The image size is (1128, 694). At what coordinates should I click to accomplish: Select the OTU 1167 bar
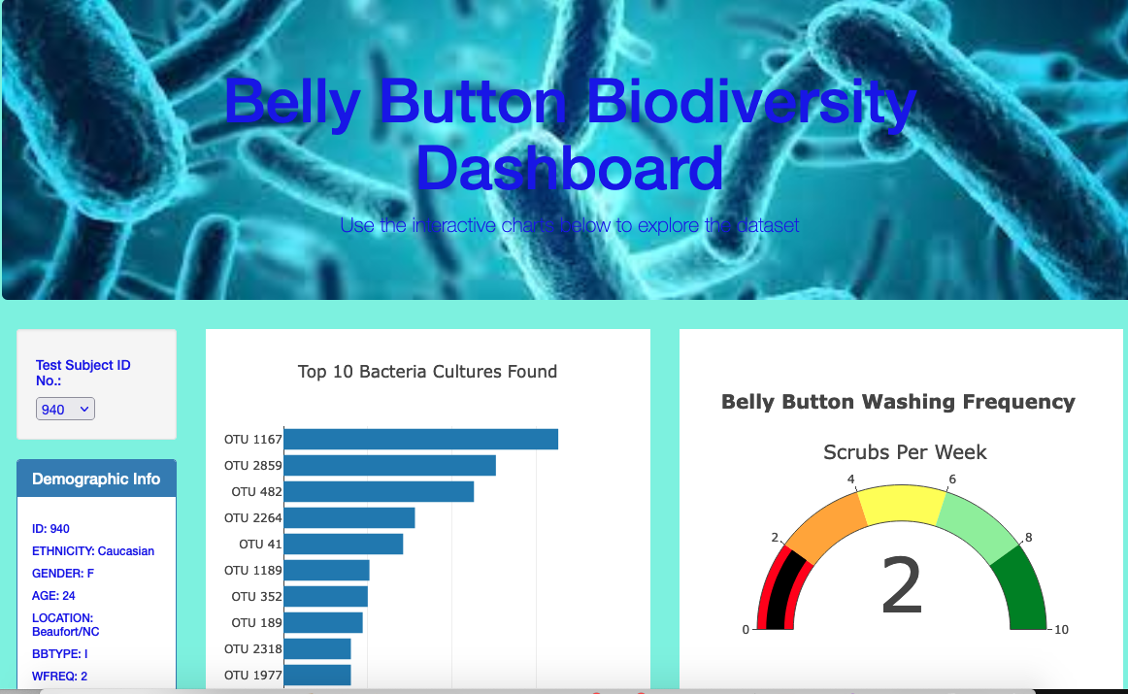pos(417,439)
